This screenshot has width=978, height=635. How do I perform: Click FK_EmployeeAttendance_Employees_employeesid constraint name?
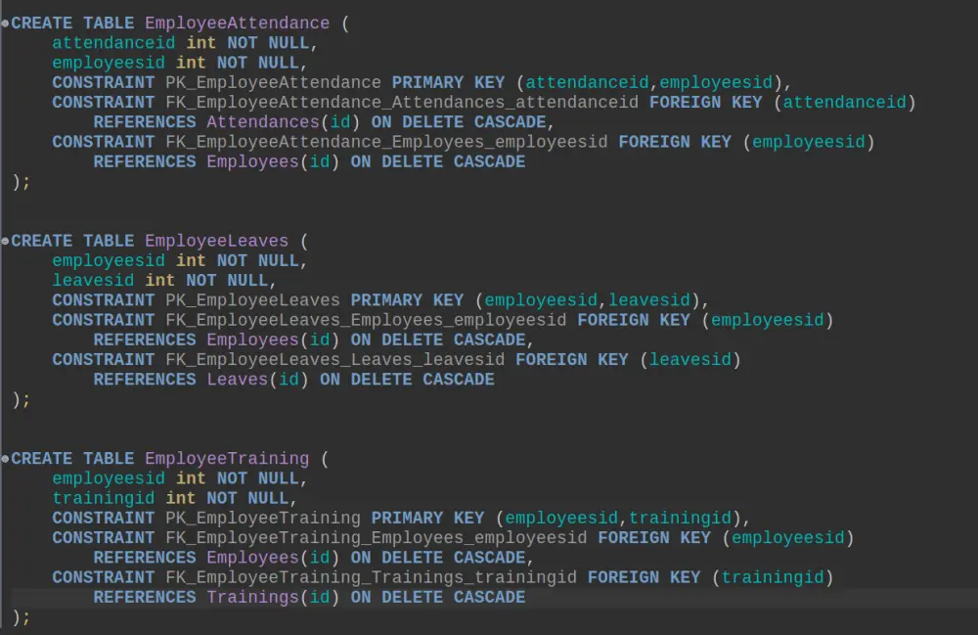[x=386, y=142]
